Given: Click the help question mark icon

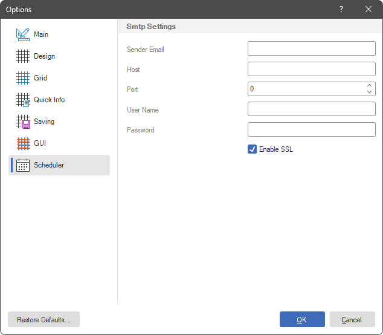Looking at the screenshot, I should pos(341,9).
